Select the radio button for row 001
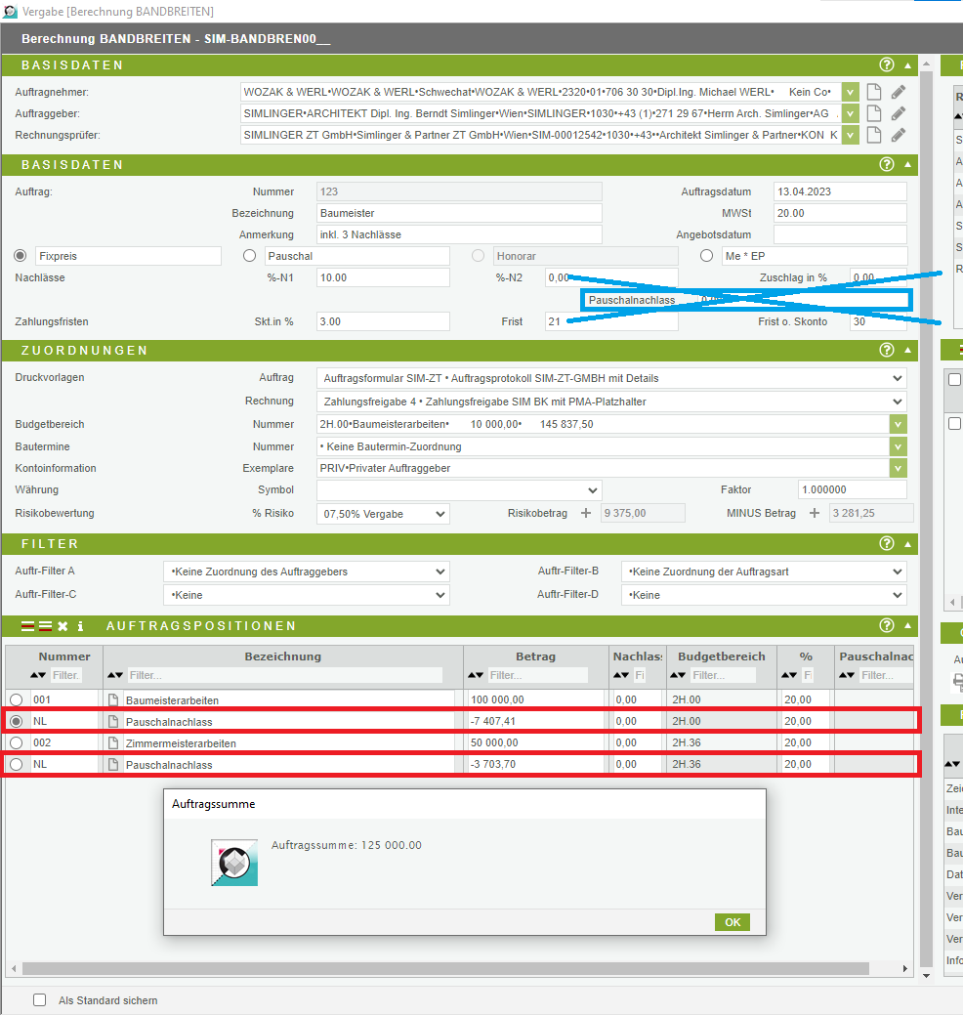963x1016 pixels. tap(16, 700)
